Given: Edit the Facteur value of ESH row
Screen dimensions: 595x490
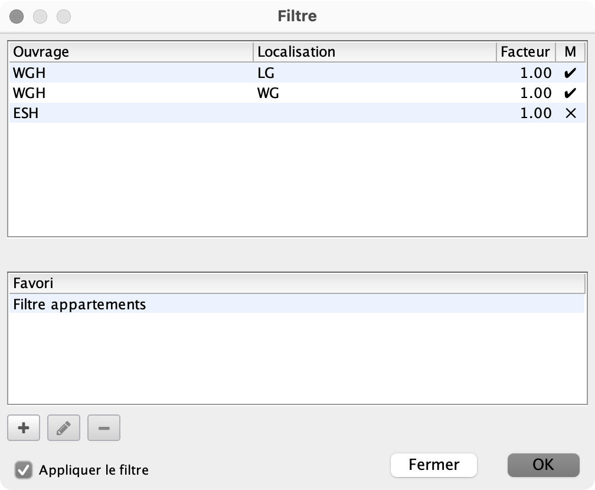Looking at the screenshot, I should (535, 113).
